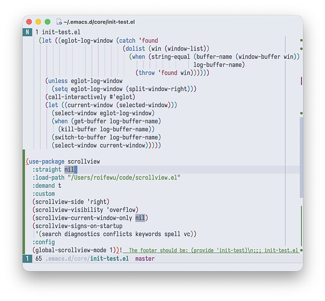Click 'kill-buffer' call

[x=79, y=129]
